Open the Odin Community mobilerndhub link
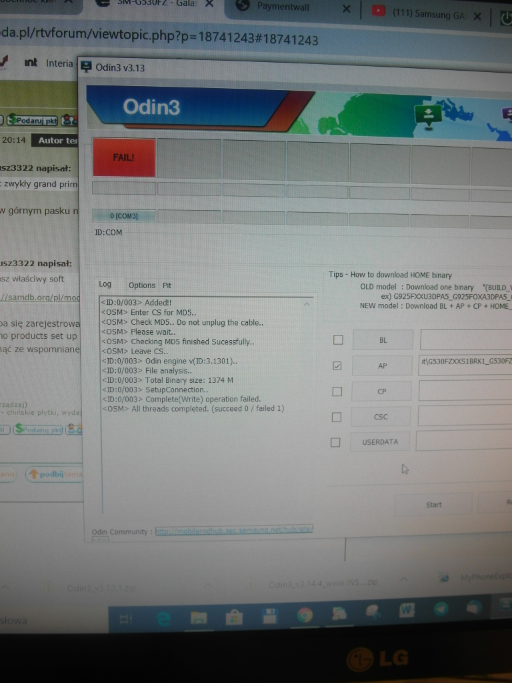Viewport: 512px width, 683px height. [x=234, y=530]
